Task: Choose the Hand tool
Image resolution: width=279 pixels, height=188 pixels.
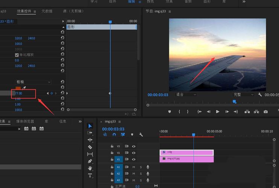Action: [x=90, y=168]
